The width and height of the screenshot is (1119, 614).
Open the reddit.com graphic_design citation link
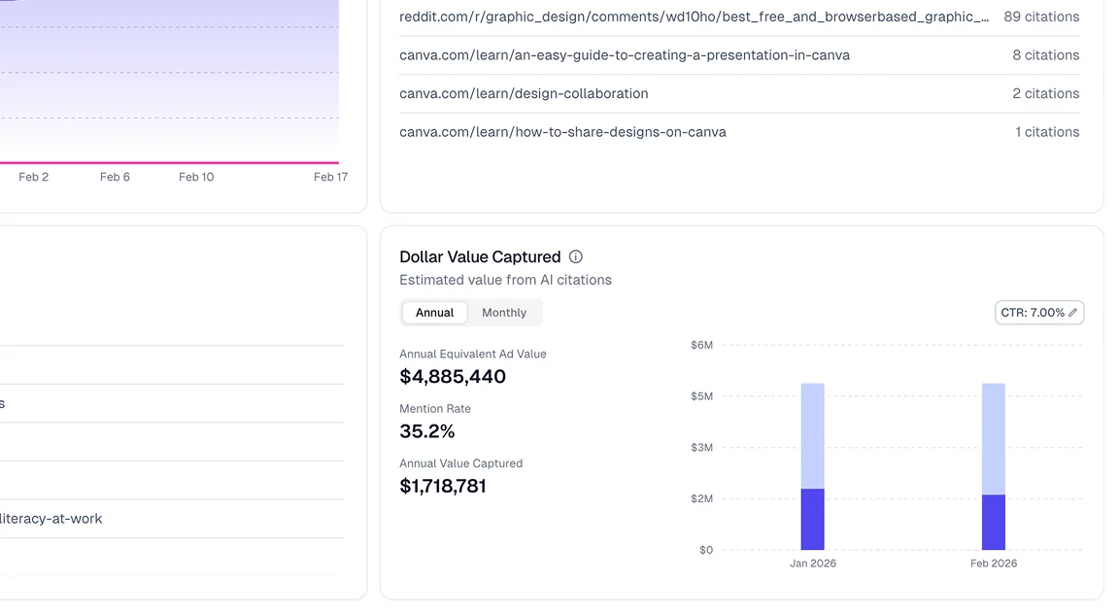[695, 17]
